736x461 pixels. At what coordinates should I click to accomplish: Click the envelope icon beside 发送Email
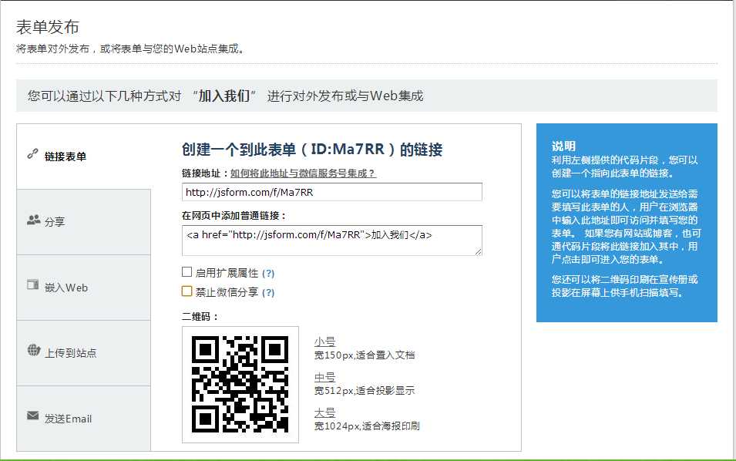pos(33,416)
